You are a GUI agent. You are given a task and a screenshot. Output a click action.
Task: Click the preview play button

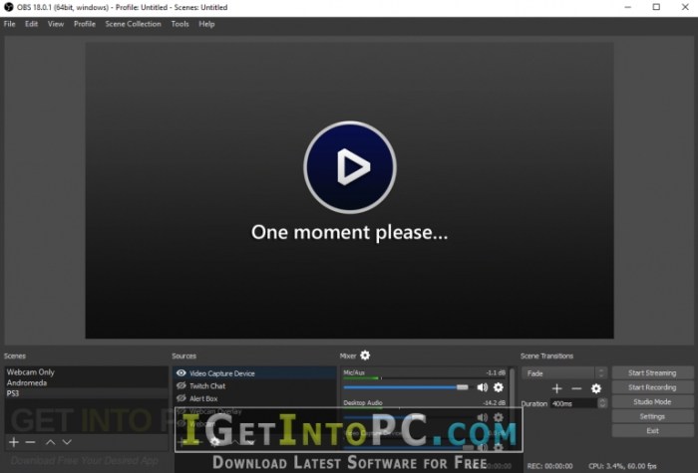point(350,167)
